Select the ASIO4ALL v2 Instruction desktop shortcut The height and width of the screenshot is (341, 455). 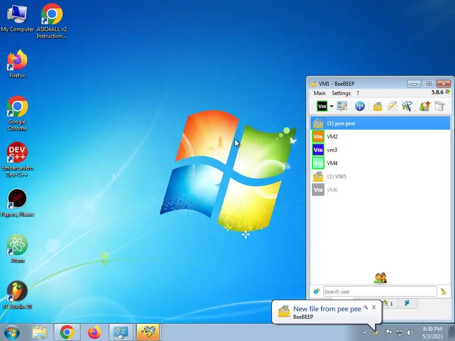click(52, 21)
